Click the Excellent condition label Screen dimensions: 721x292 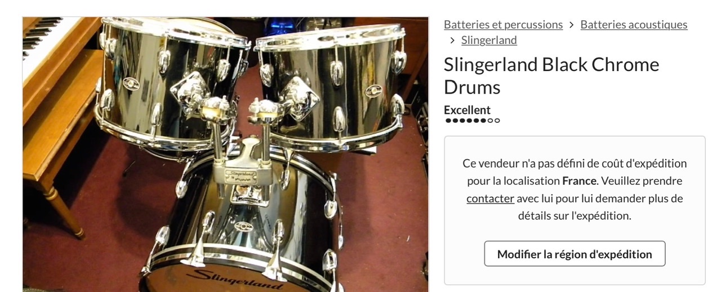click(467, 110)
